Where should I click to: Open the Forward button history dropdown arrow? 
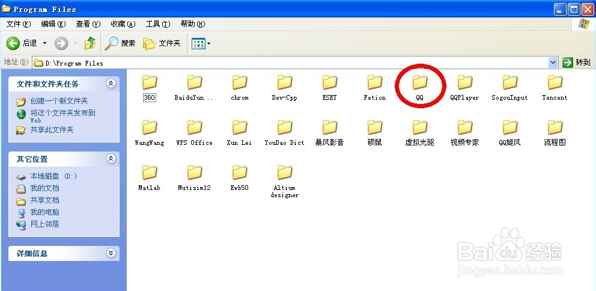coord(75,43)
